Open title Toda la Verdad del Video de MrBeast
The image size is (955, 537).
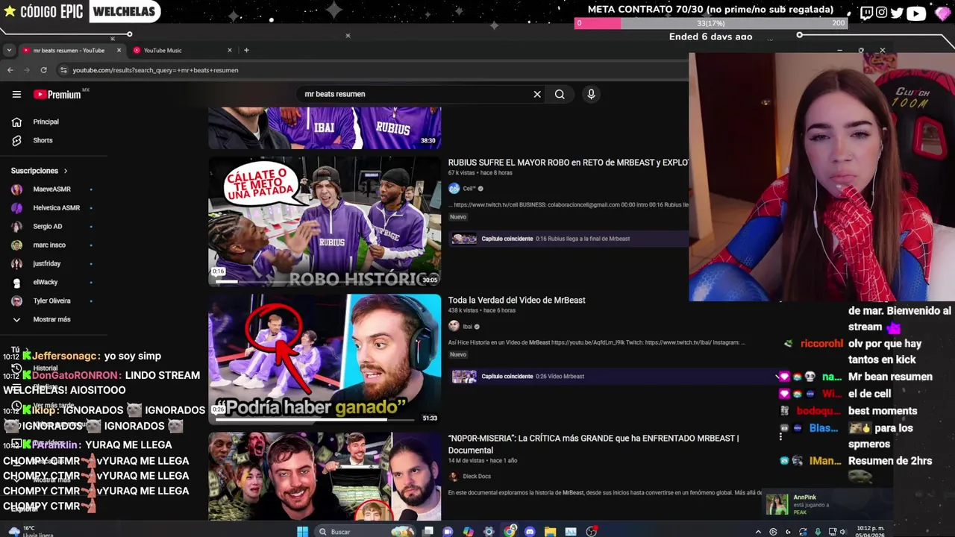pos(517,300)
